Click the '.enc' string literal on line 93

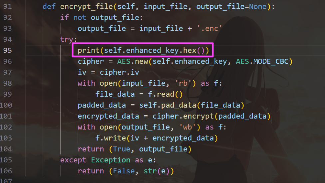pos(209,28)
